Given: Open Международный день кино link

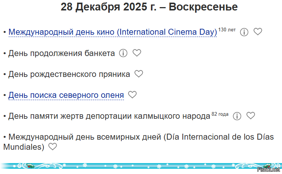Looking at the screenshot, I should (x=113, y=32).
